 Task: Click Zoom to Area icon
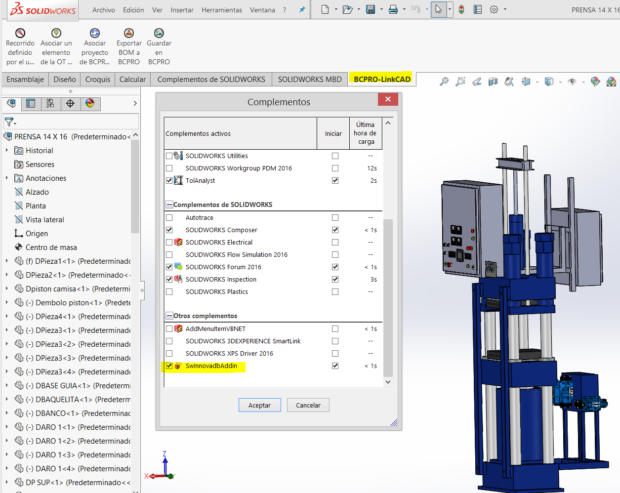tap(460, 82)
